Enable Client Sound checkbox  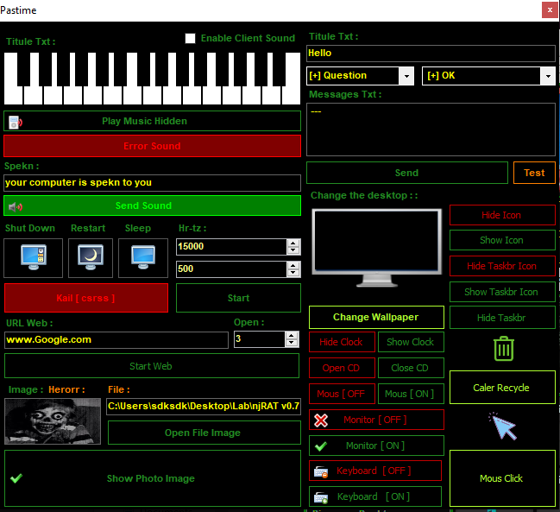click(191, 38)
